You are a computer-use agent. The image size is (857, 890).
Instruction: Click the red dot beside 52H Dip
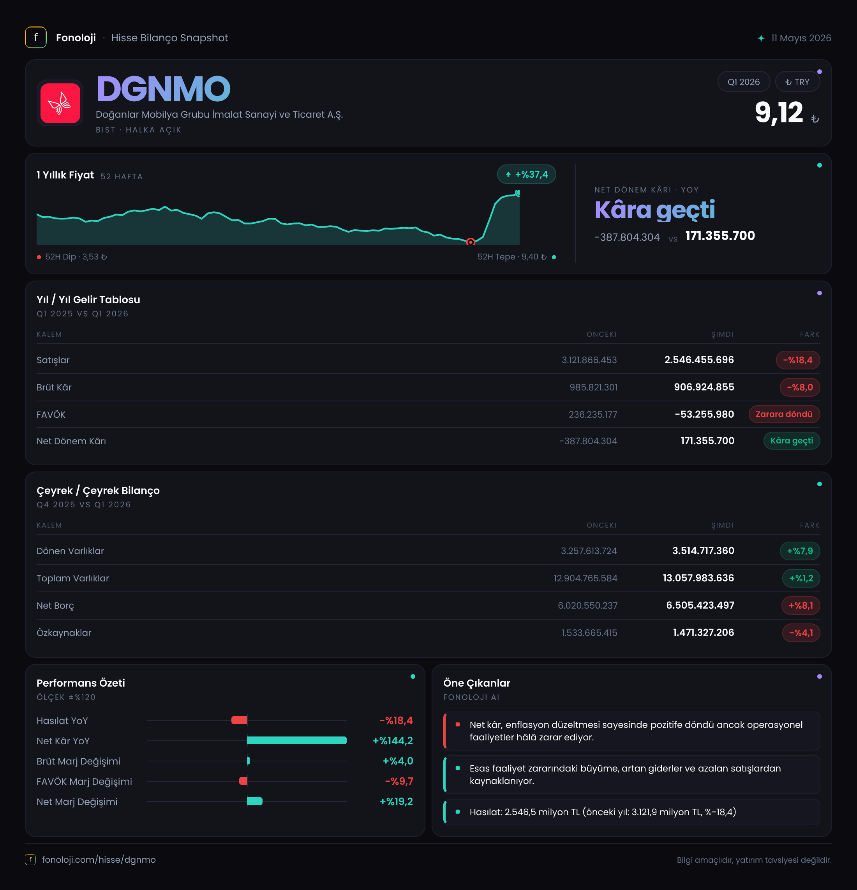[x=39, y=258]
